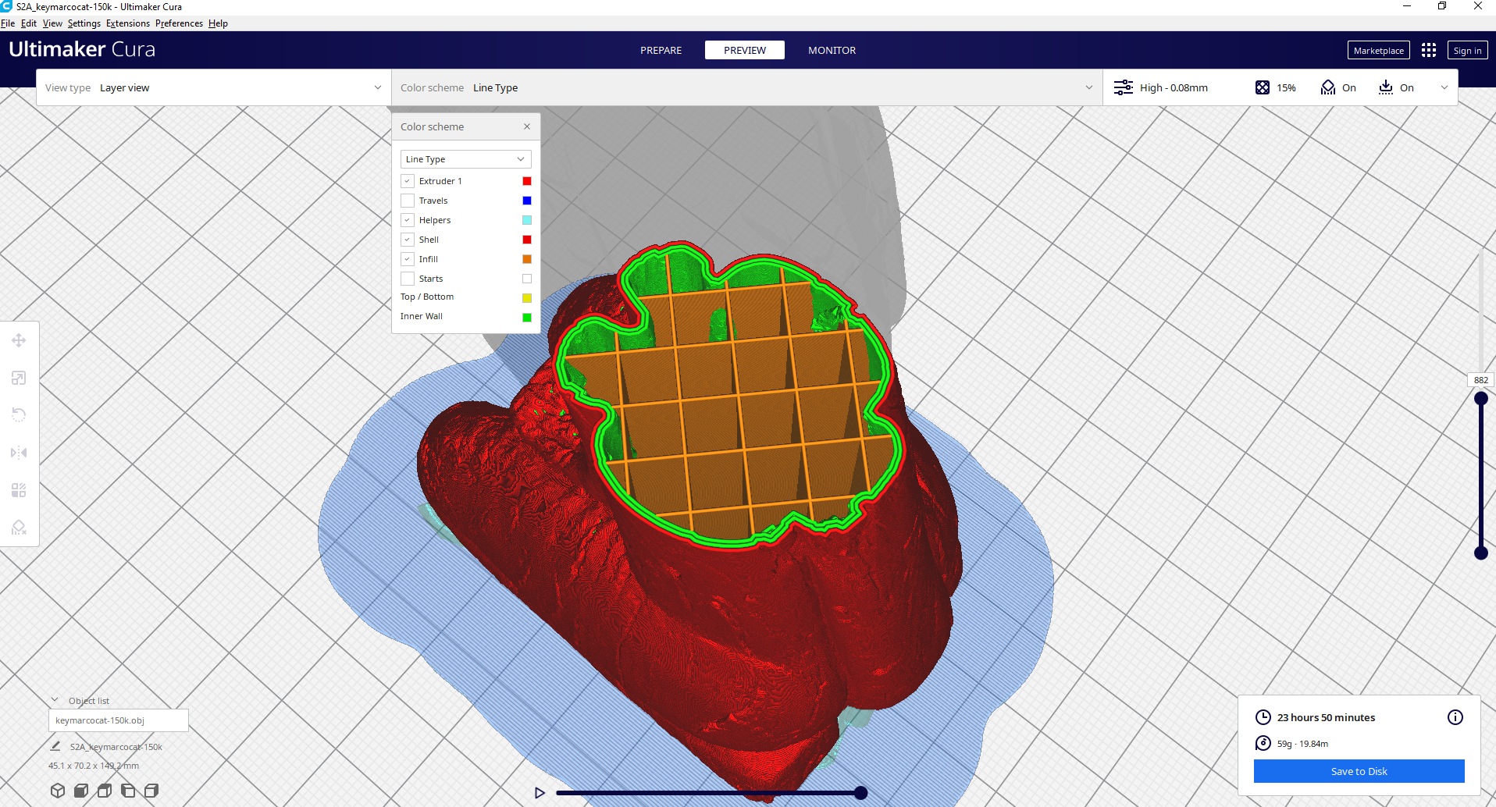Click the path simulation slider handle
This screenshot has height=807, width=1496.
[860, 793]
